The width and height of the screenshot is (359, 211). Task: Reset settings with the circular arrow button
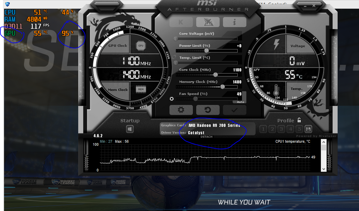(208, 110)
